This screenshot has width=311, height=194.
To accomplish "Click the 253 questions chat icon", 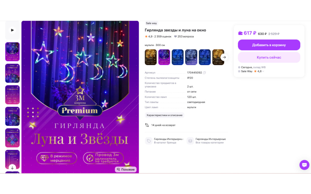I will click(x=175, y=37).
